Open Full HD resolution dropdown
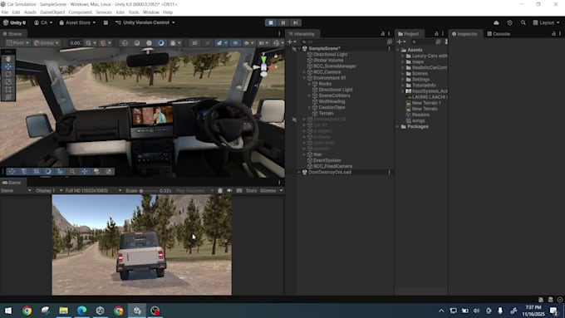This screenshot has width=565, height=318. 93,190
